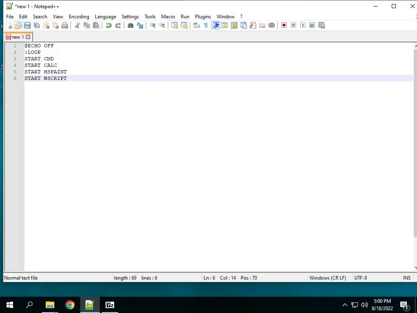Click the "@ECHO OFF" line in the editor
The height and width of the screenshot is (313, 417).
tap(39, 46)
